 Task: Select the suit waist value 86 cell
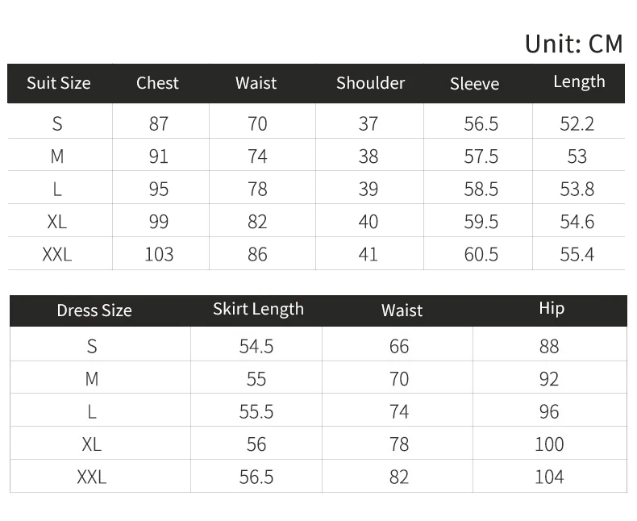tap(257, 254)
